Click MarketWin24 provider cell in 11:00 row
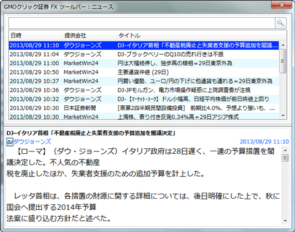The width and height of the screenshot is (295, 232). tap(81, 63)
